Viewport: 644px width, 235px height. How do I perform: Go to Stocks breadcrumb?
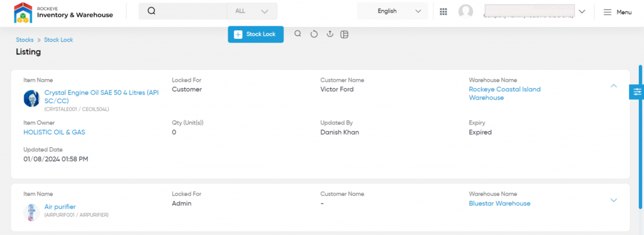tap(25, 40)
